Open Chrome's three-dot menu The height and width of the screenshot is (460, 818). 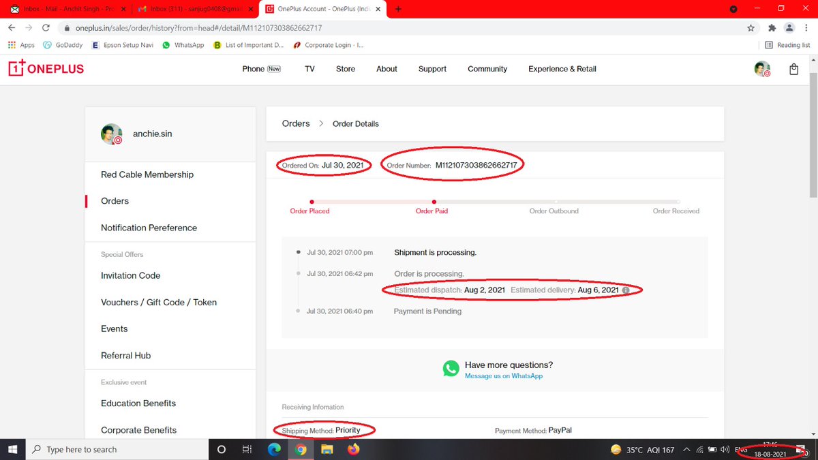[806, 28]
